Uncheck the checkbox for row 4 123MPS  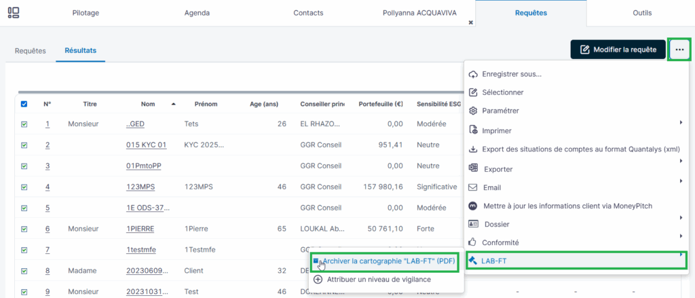(24, 187)
